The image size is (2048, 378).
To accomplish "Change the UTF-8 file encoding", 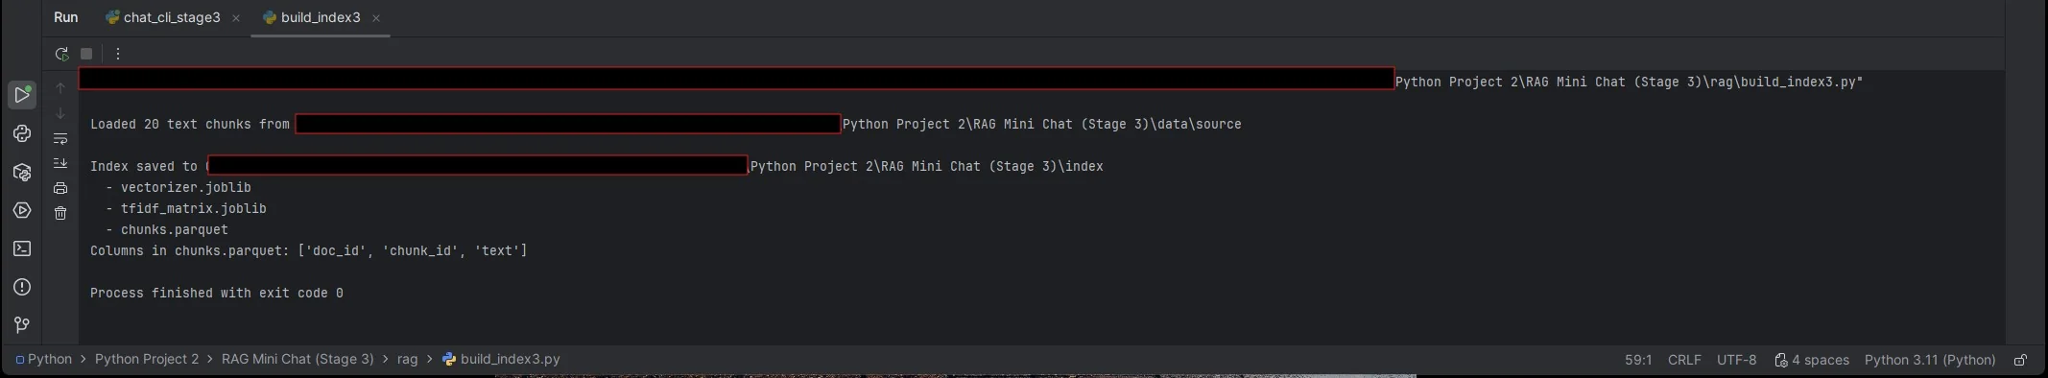I will point(1736,360).
